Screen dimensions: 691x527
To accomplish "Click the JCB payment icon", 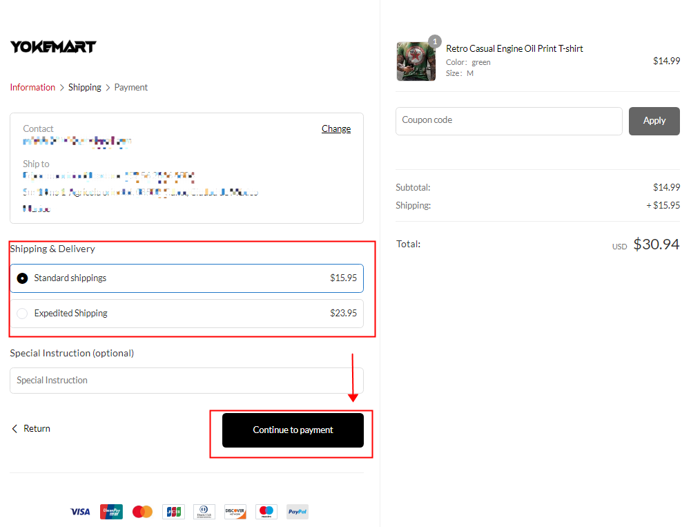I will point(174,512).
